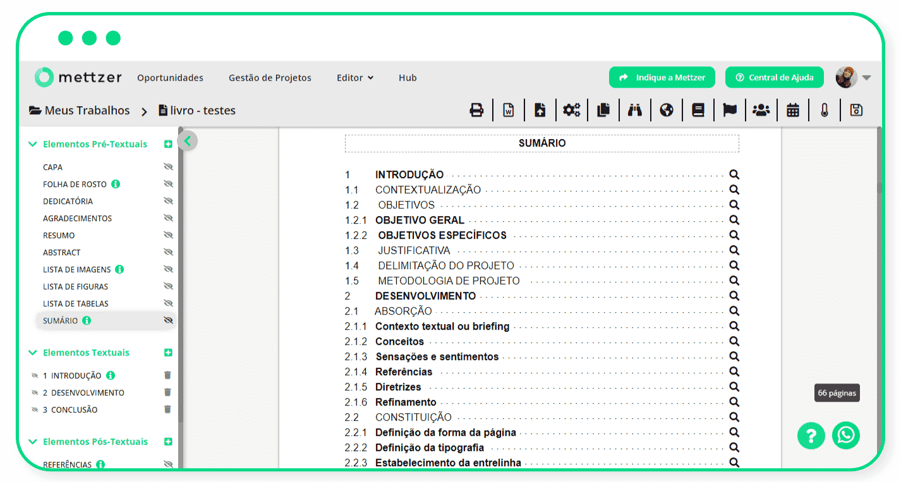The height and width of the screenshot is (482, 901).
Task: Toggle visibility of RESUMO section
Action: [168, 235]
